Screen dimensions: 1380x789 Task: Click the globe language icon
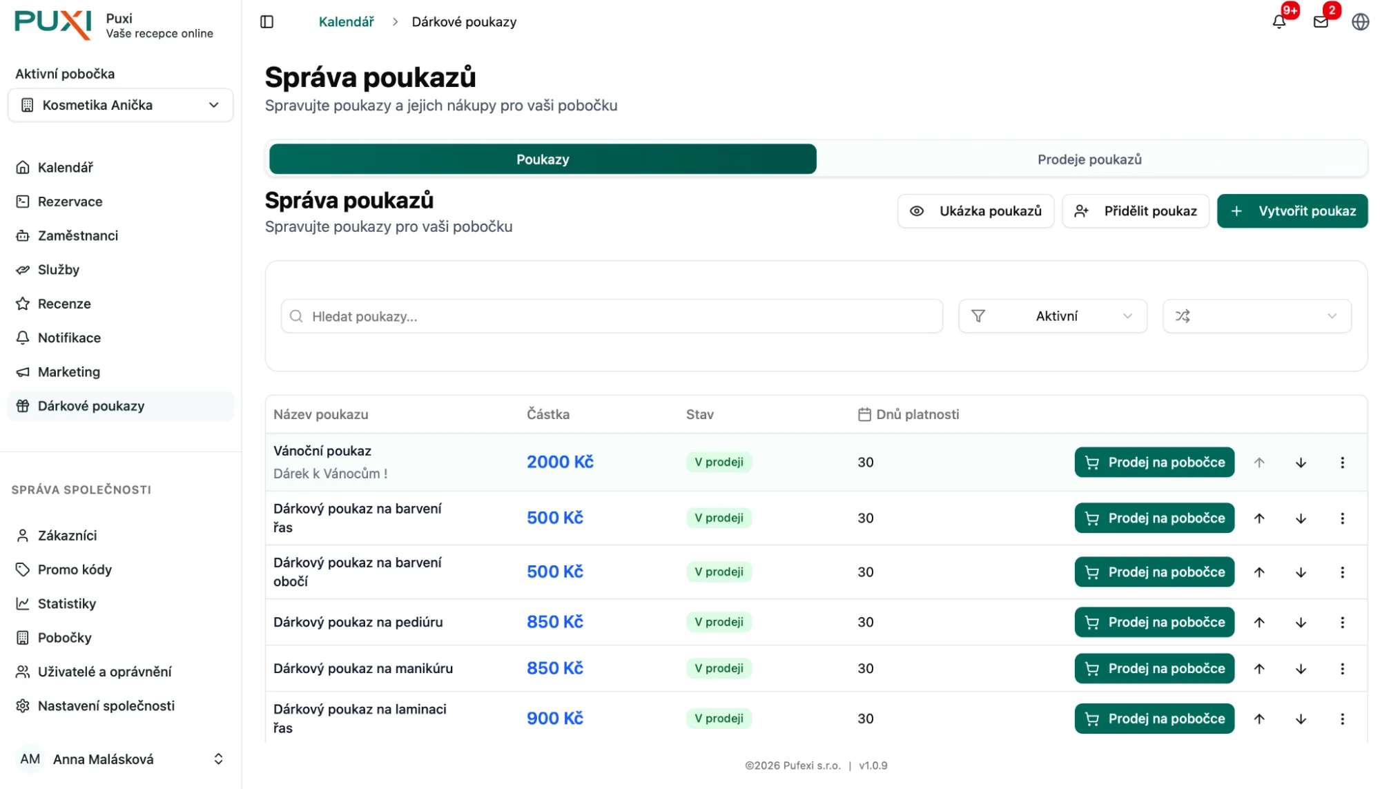click(1359, 21)
